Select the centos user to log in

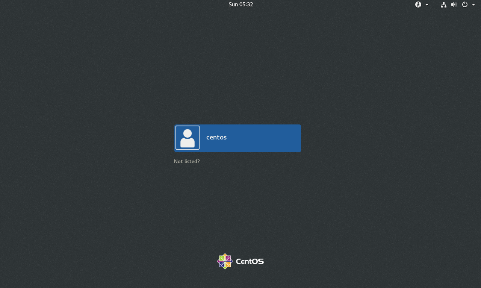(x=237, y=138)
